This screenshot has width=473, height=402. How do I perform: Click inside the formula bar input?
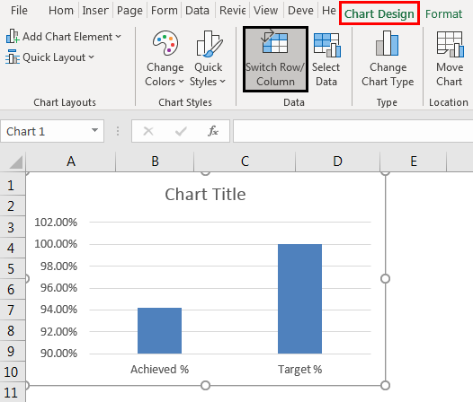click(353, 131)
